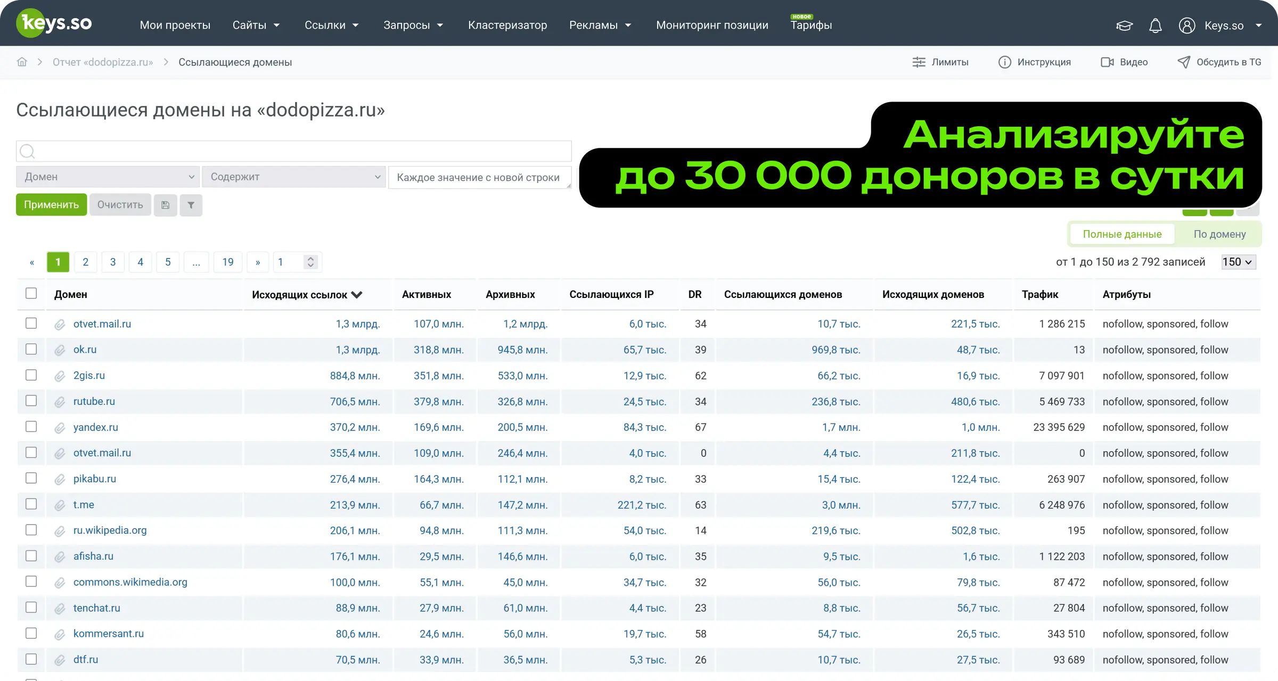Go to home via breadcrumb house icon
1278x681 pixels.
pyautogui.click(x=22, y=62)
